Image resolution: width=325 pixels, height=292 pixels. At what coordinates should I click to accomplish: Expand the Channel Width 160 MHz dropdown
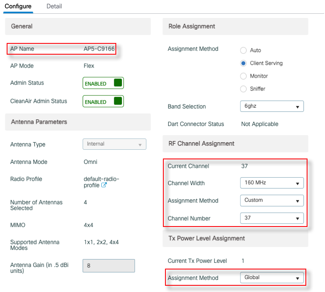click(272, 183)
